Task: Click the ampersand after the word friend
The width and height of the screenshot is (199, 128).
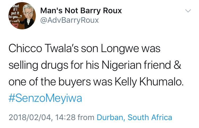Action: click(x=177, y=65)
